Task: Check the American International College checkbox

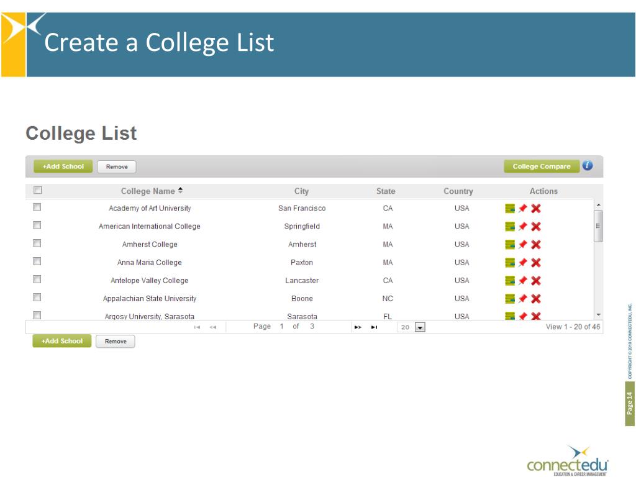Action: tap(37, 225)
